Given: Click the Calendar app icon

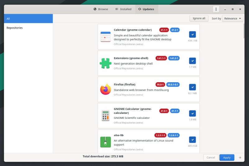Looking at the screenshot, I should (106, 37).
